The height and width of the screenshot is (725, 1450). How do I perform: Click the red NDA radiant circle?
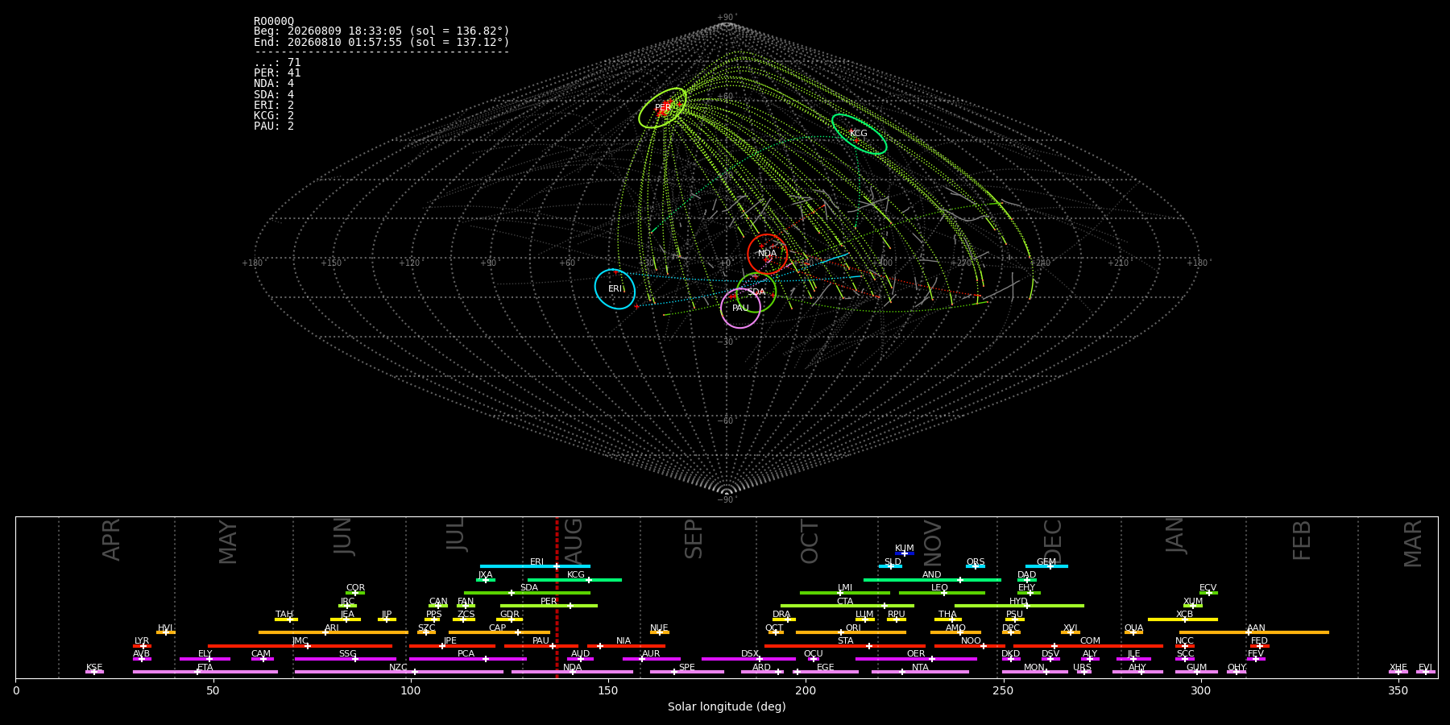[767, 254]
